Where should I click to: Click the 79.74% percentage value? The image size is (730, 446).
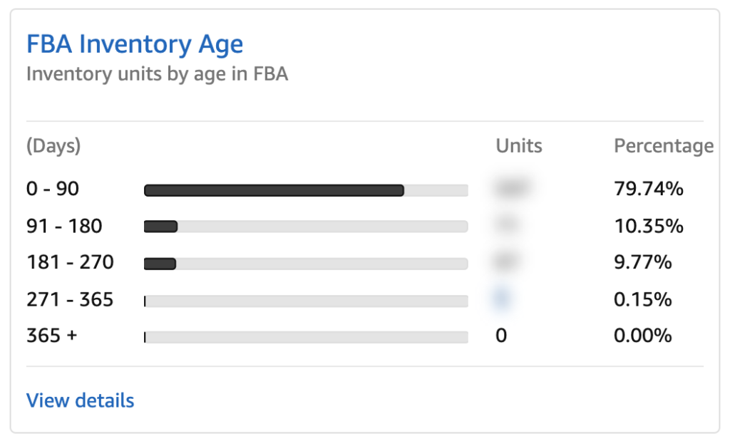pyautogui.click(x=648, y=188)
